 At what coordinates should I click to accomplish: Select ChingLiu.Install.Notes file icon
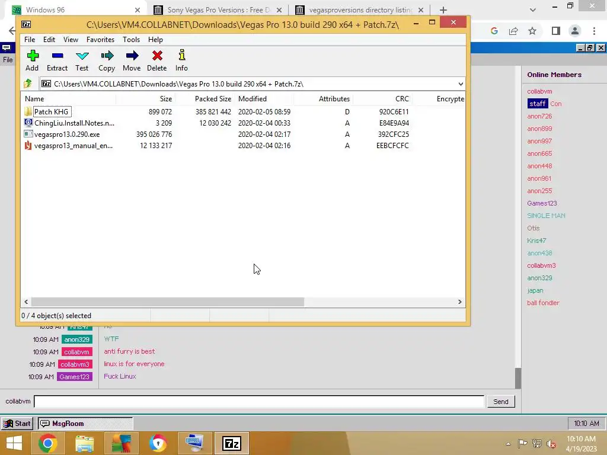[28, 123]
